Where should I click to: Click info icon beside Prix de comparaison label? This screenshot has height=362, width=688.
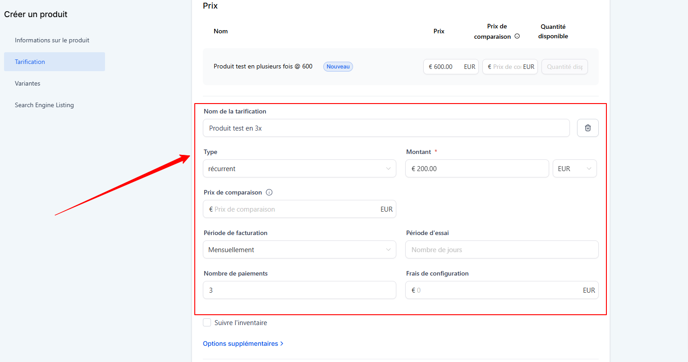(269, 192)
